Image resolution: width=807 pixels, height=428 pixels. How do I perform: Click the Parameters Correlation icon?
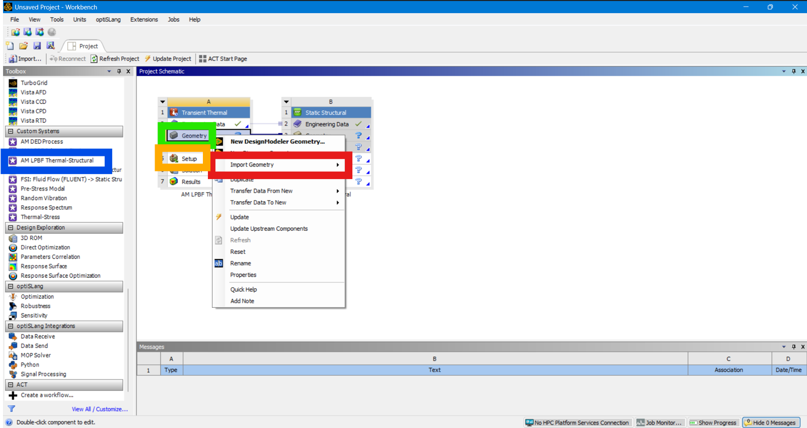coord(13,257)
